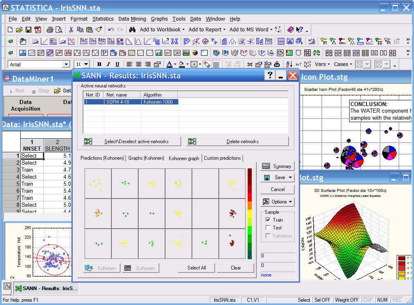Enable the Test sample checkbox

click(x=268, y=228)
